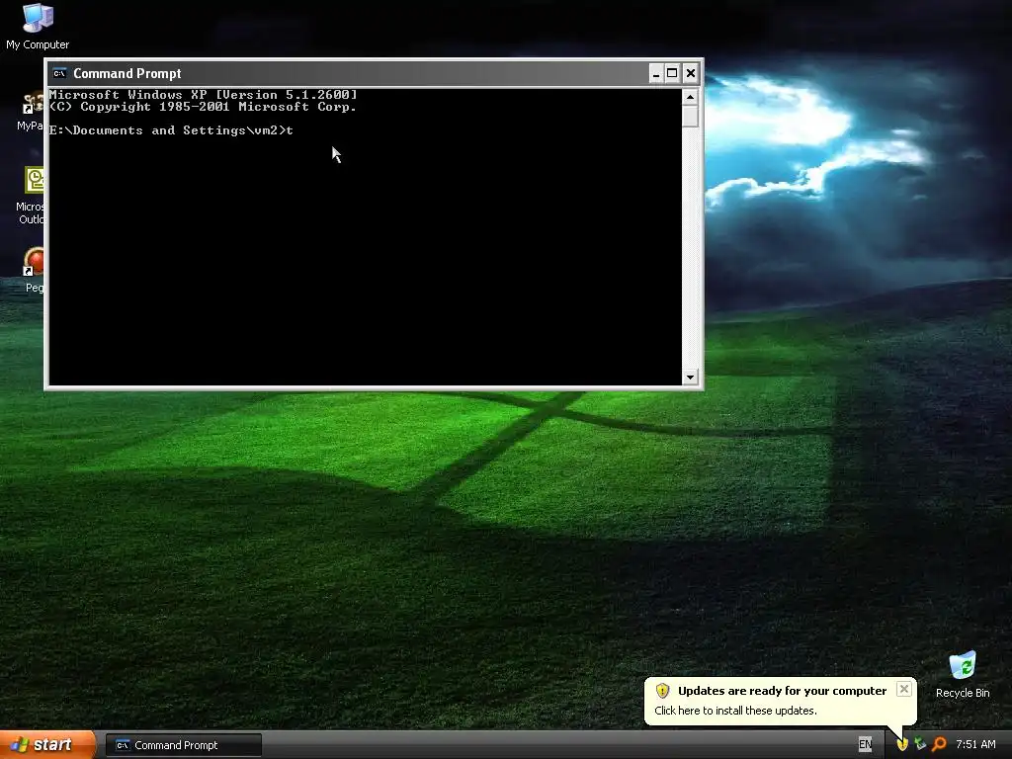Click the Command Prompt scrollbar thumb
1012x759 pixels.
[x=690, y=117]
